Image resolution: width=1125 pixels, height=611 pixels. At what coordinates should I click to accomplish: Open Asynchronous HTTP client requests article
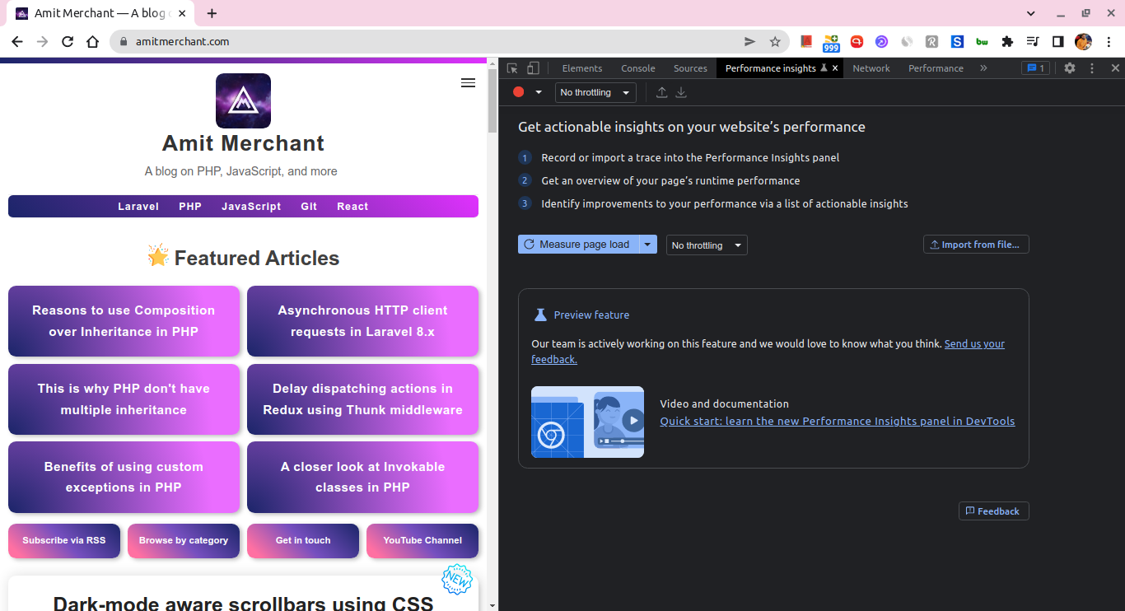coord(362,321)
